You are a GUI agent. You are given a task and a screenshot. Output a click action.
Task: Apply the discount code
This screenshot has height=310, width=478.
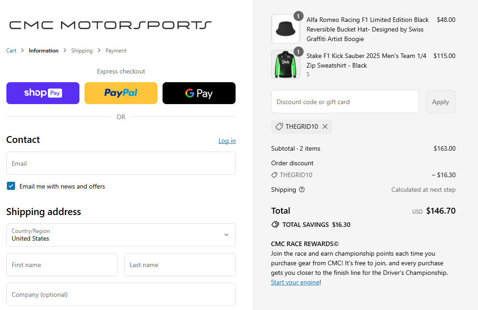(x=441, y=102)
